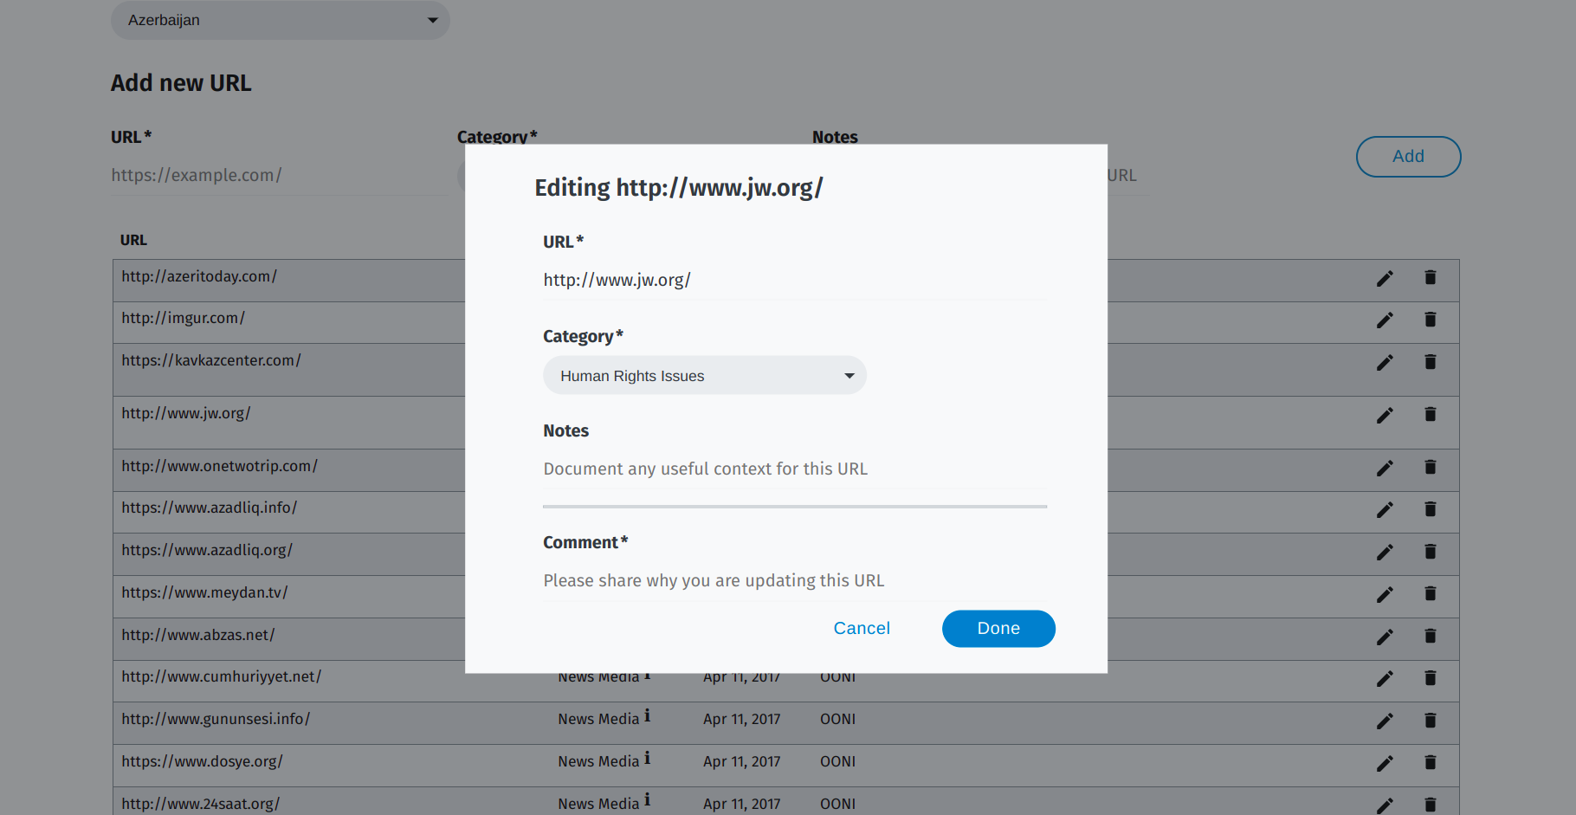
Task: Delete the azadliq.info entry with trash icon
Action: pyautogui.click(x=1430, y=509)
